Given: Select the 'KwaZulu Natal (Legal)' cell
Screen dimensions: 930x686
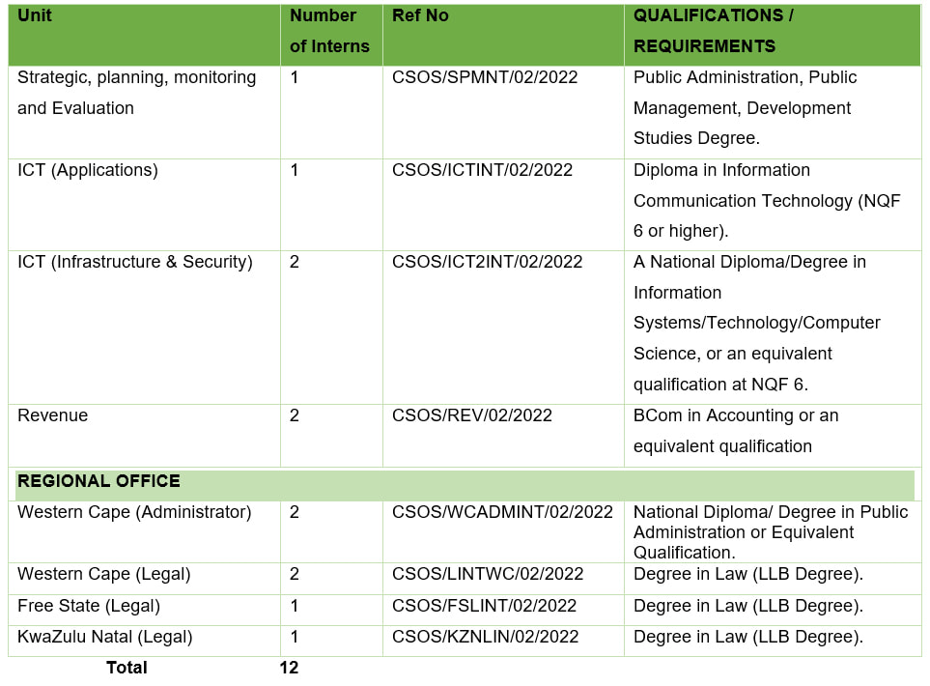Looking at the screenshot, I should tap(105, 637).
